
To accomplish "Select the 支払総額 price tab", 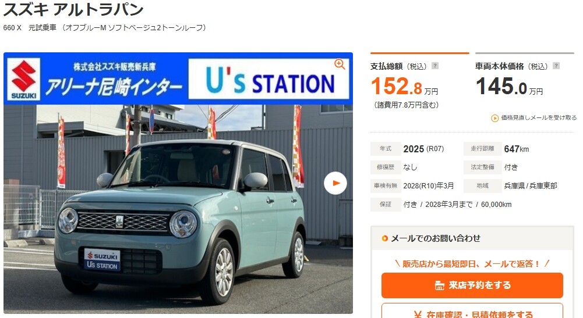I will [420, 83].
